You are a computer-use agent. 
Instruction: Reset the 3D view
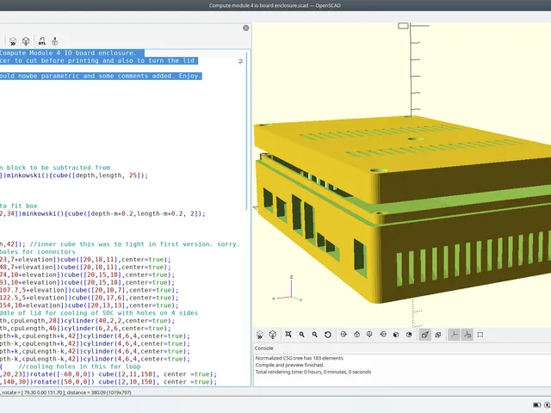tap(327, 335)
